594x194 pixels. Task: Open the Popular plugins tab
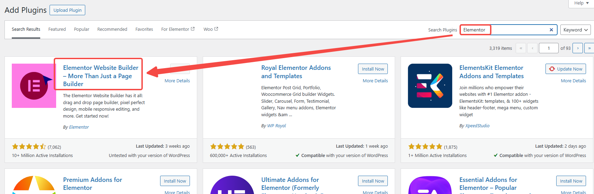[81, 29]
